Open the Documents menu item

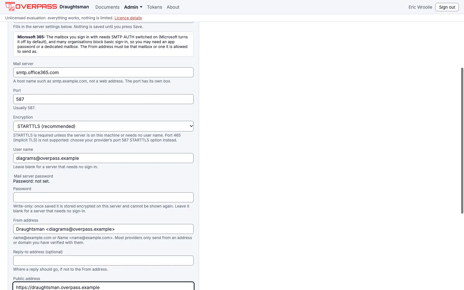(107, 7)
